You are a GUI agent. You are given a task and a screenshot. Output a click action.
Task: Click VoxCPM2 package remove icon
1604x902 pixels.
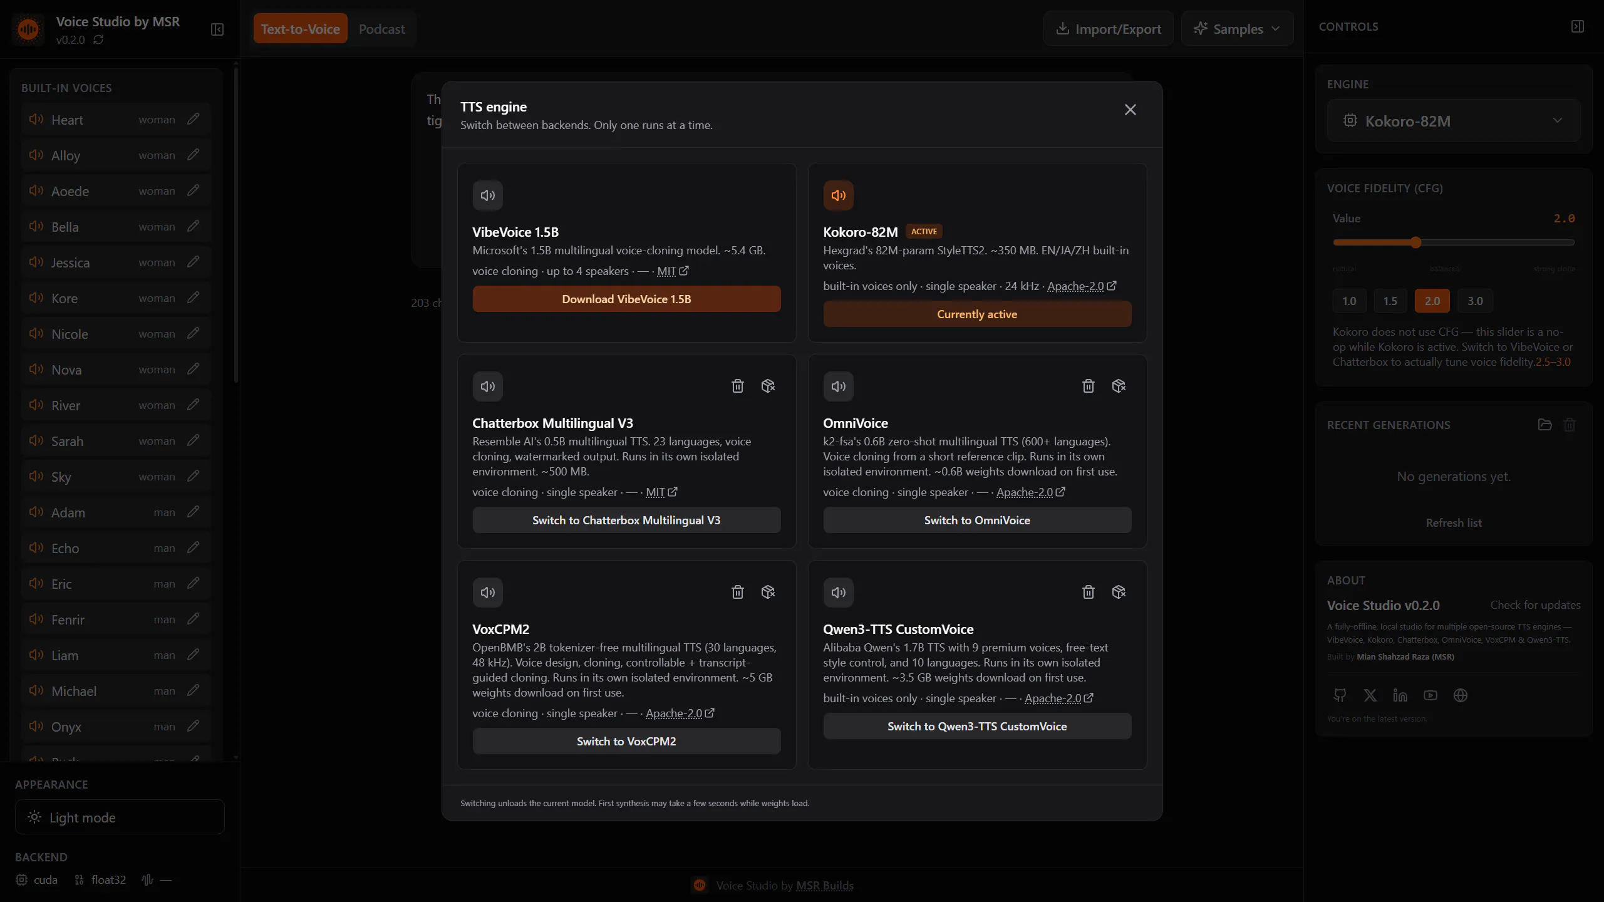[x=768, y=592]
